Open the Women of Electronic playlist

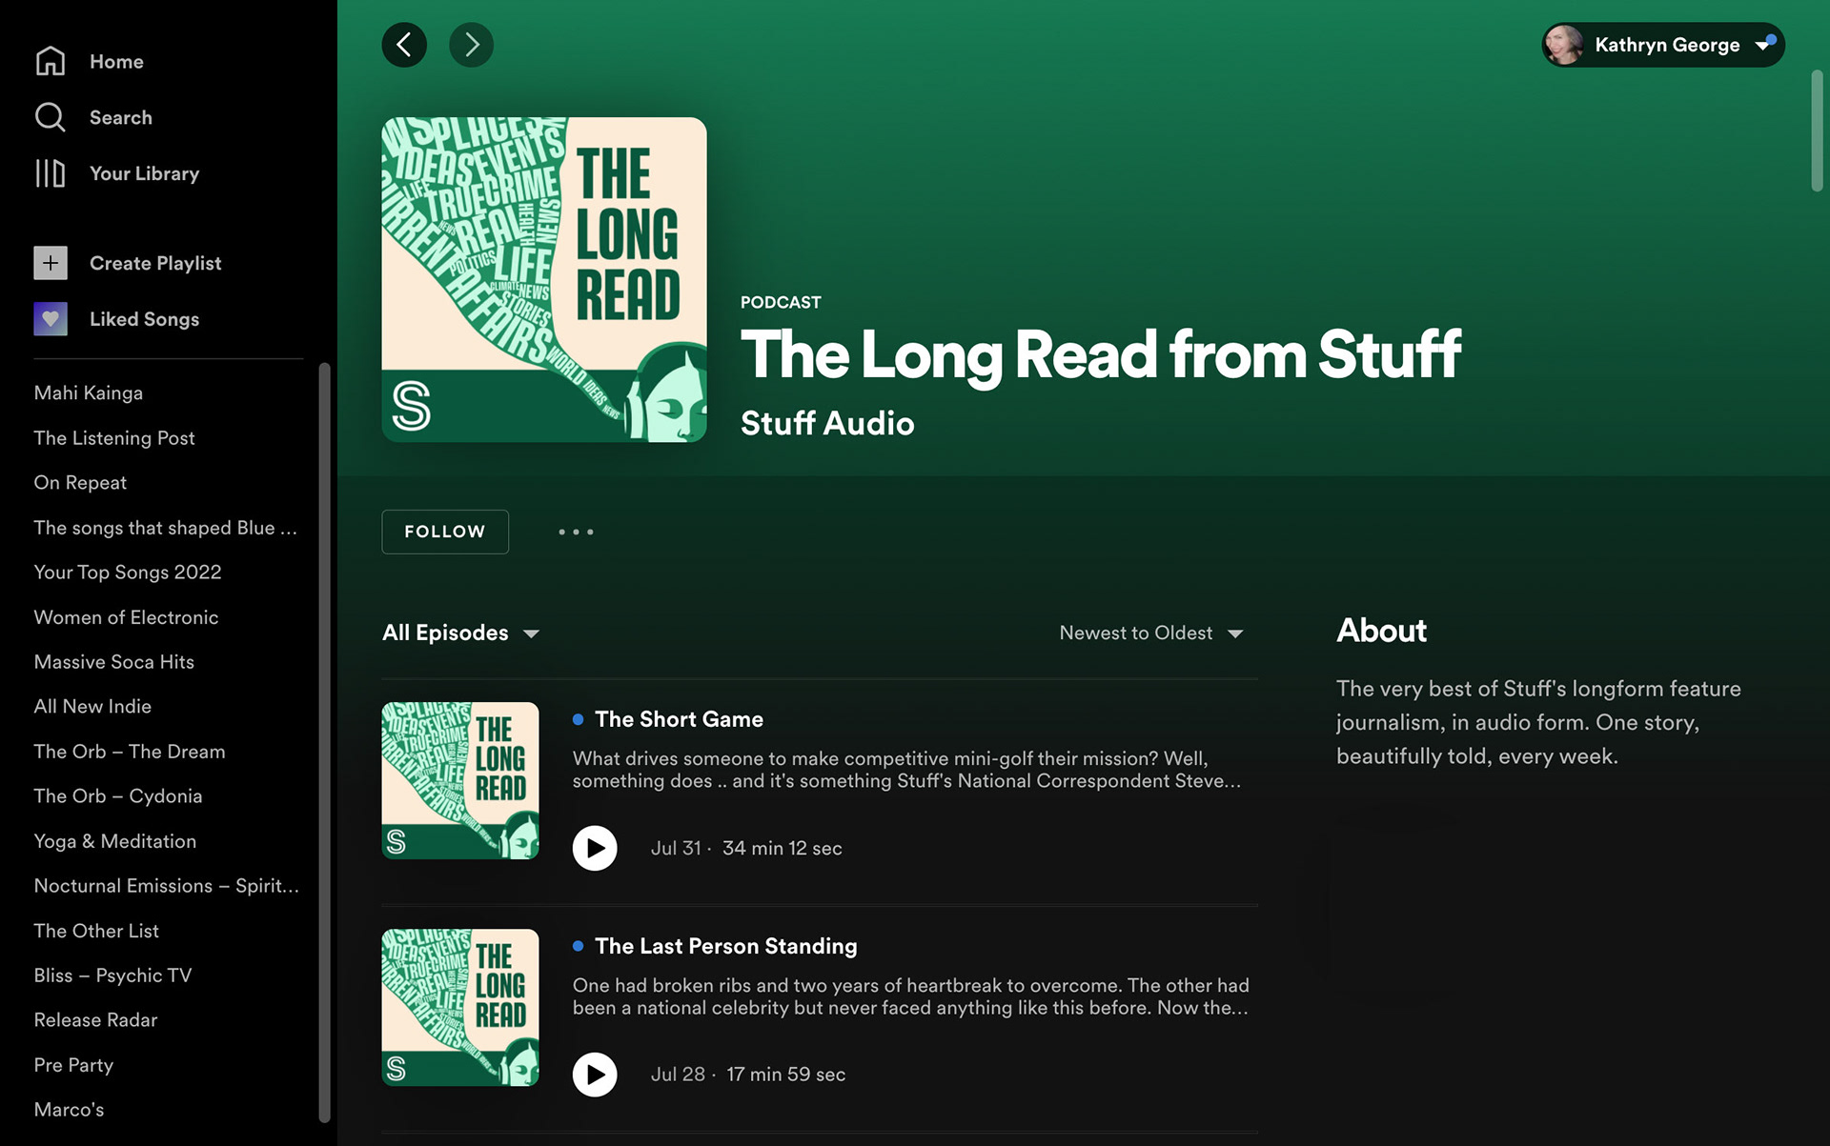126,617
